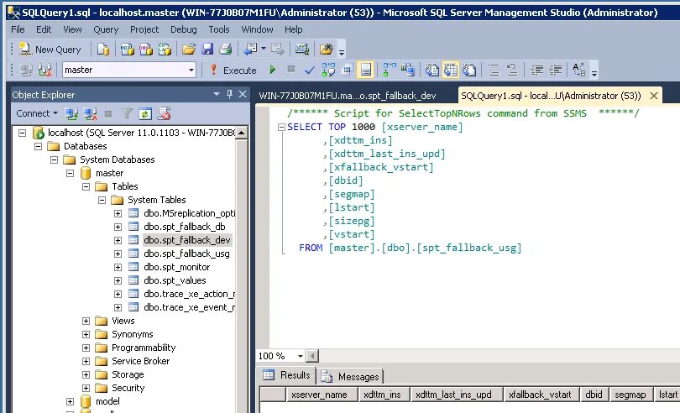Click Decrease Indent icon
Image resolution: width=680 pixels, height=413 pixels.
(537, 70)
